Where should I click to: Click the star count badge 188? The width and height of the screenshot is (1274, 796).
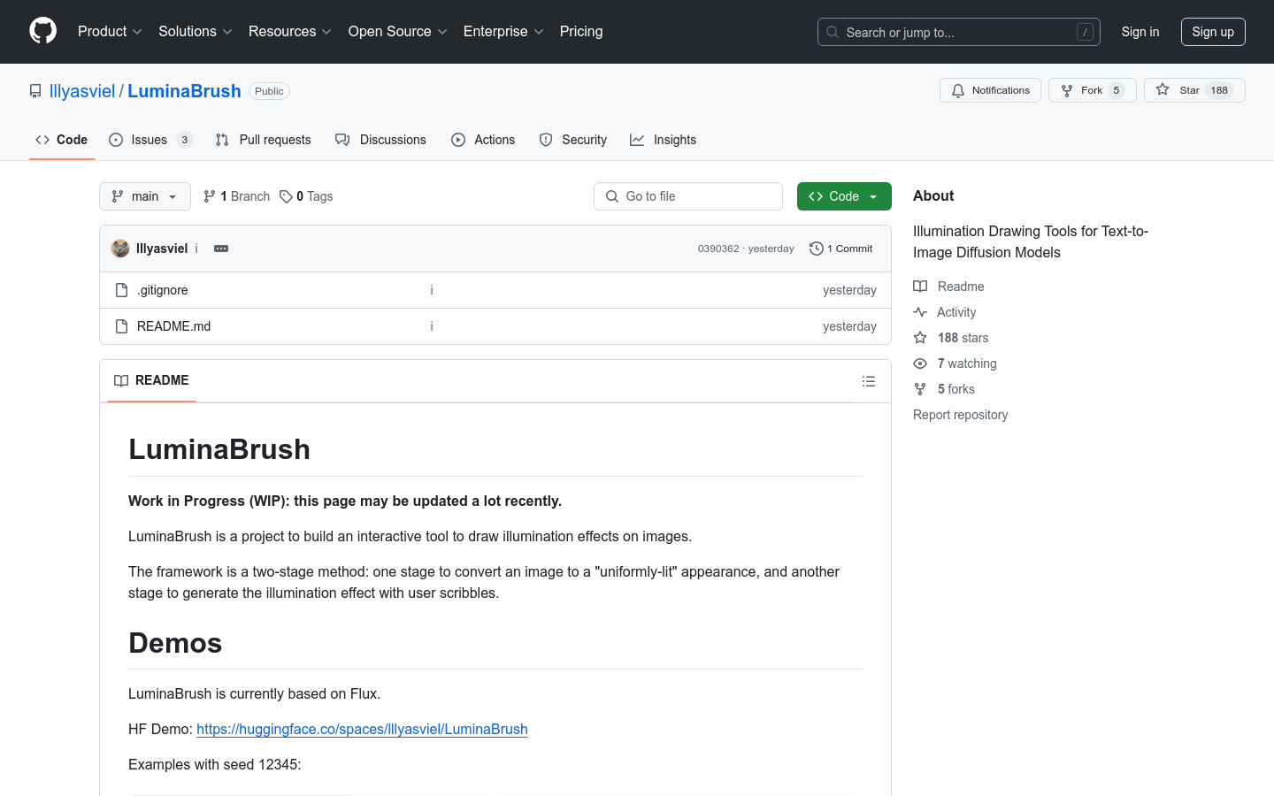tap(1219, 90)
